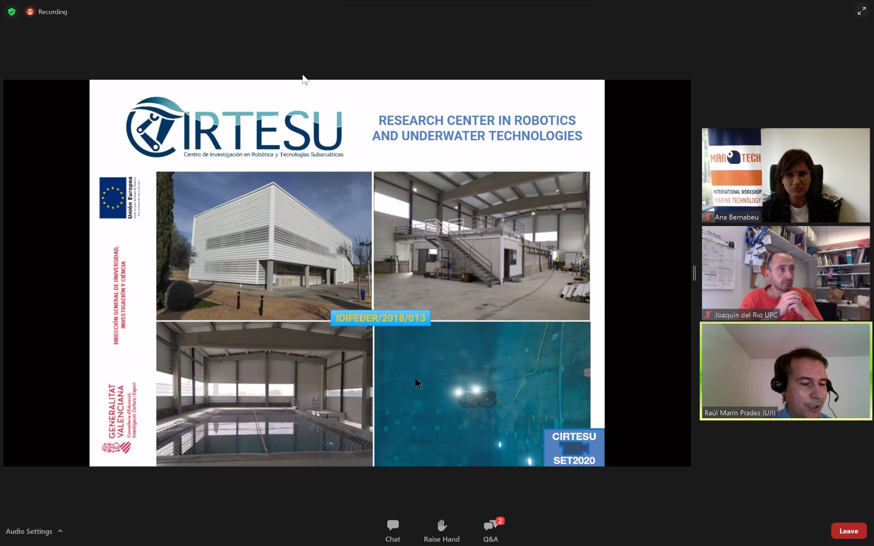
Task: Click Ana Bernabeu's muted microphone icon
Action: (708, 217)
